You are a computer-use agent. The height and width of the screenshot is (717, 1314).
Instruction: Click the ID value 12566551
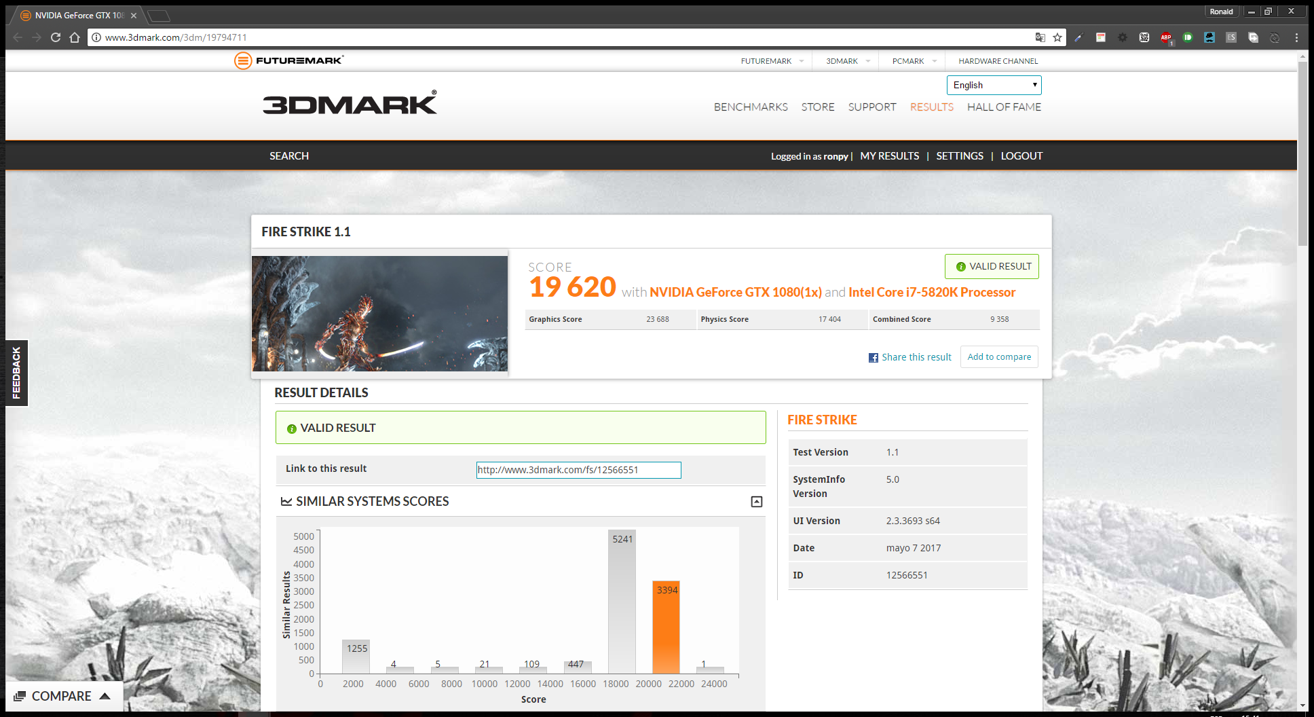coord(907,576)
